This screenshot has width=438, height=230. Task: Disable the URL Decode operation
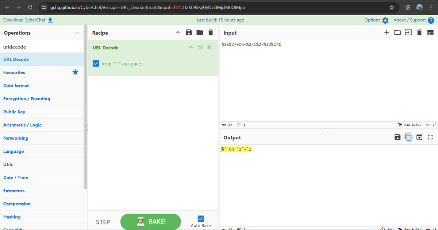coord(200,47)
